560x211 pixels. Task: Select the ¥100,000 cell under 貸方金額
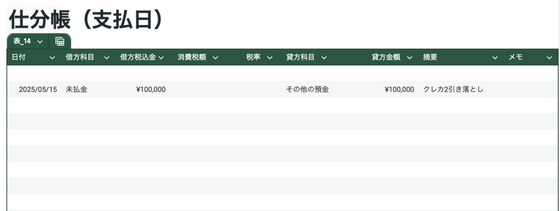[x=399, y=90]
